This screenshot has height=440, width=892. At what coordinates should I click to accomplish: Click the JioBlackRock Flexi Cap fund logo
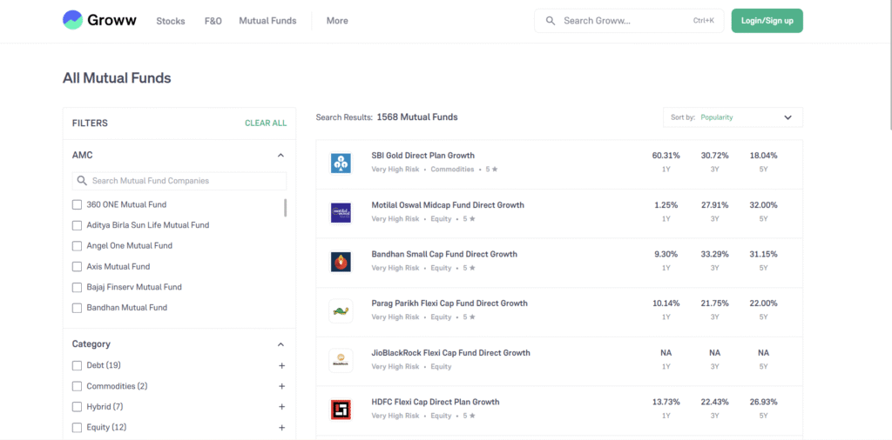tap(341, 360)
